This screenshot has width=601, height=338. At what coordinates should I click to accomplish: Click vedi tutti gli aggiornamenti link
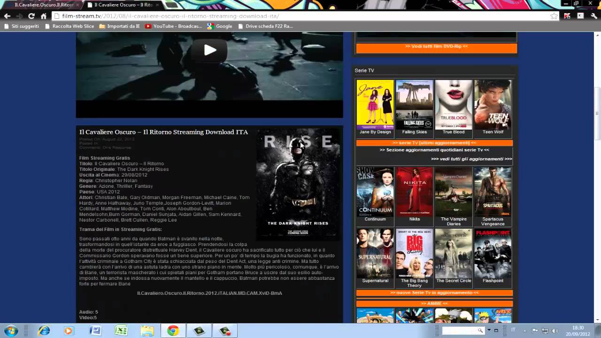click(x=471, y=159)
